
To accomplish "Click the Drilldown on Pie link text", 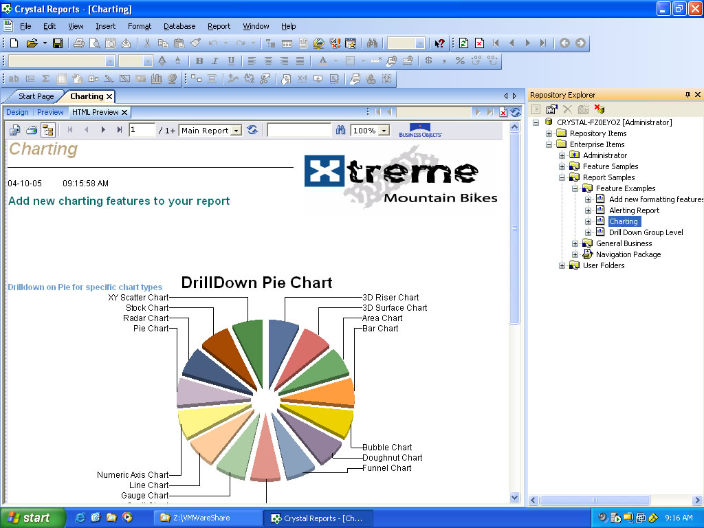I will pyautogui.click(x=85, y=287).
